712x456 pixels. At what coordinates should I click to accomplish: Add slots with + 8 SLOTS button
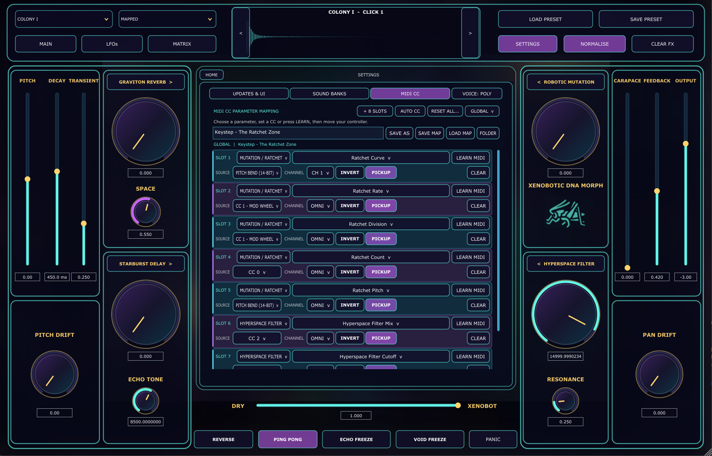[375, 111]
